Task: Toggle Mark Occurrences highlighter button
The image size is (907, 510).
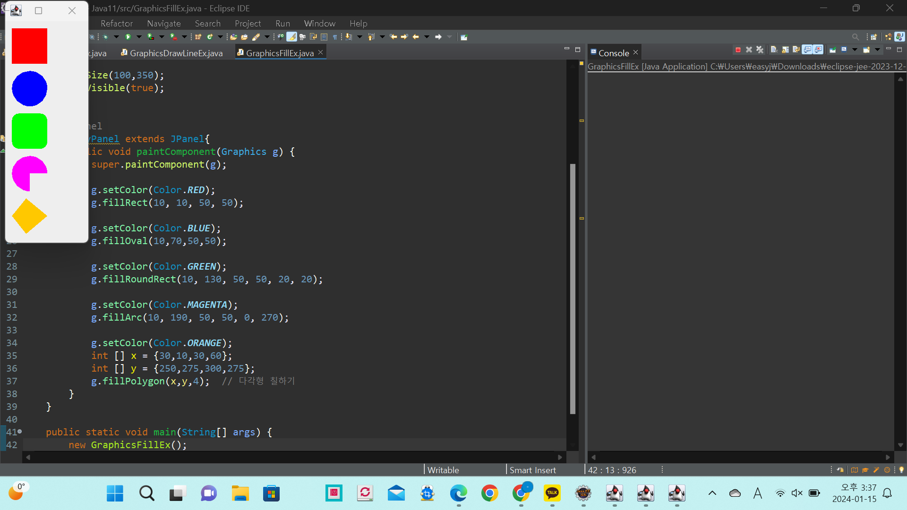Action: 292,37
